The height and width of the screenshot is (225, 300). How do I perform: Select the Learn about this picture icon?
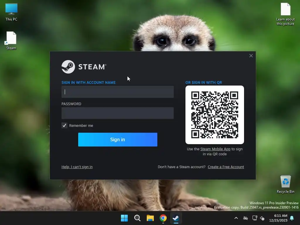(x=285, y=14)
